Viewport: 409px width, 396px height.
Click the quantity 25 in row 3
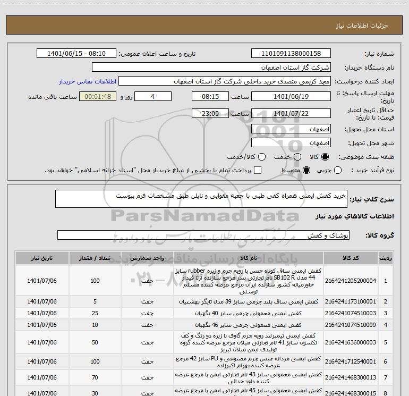tap(95, 313)
